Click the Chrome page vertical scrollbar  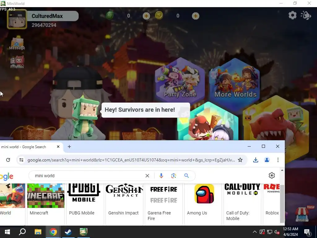point(282,203)
